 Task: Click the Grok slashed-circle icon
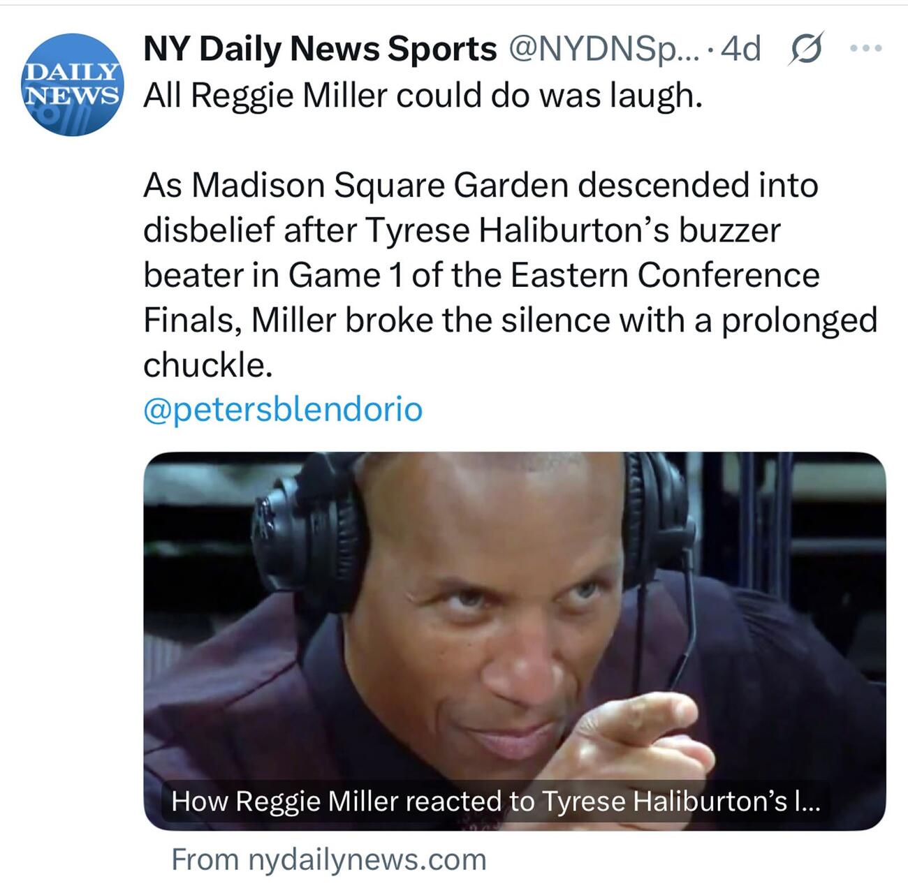pos(805,49)
